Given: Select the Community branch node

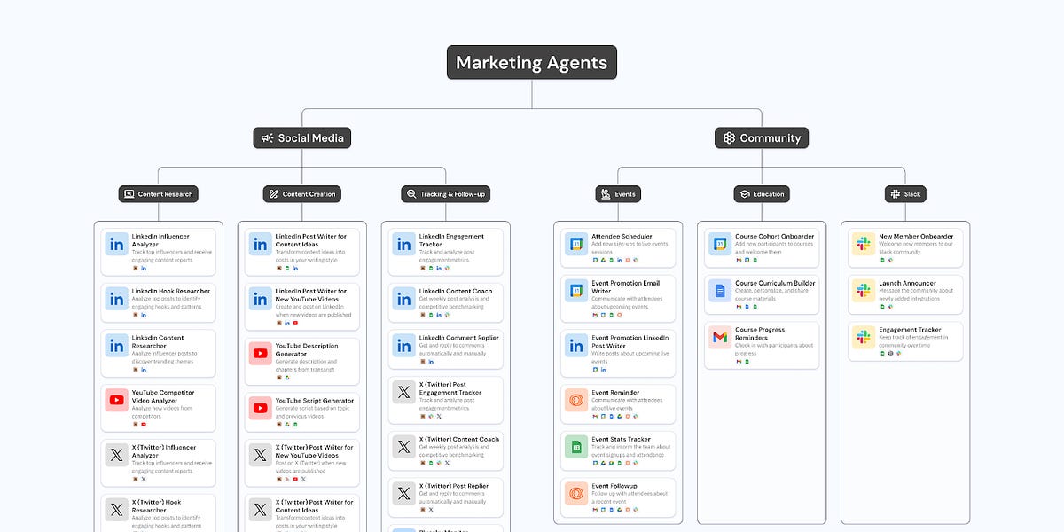Looking at the screenshot, I should 762,137.
